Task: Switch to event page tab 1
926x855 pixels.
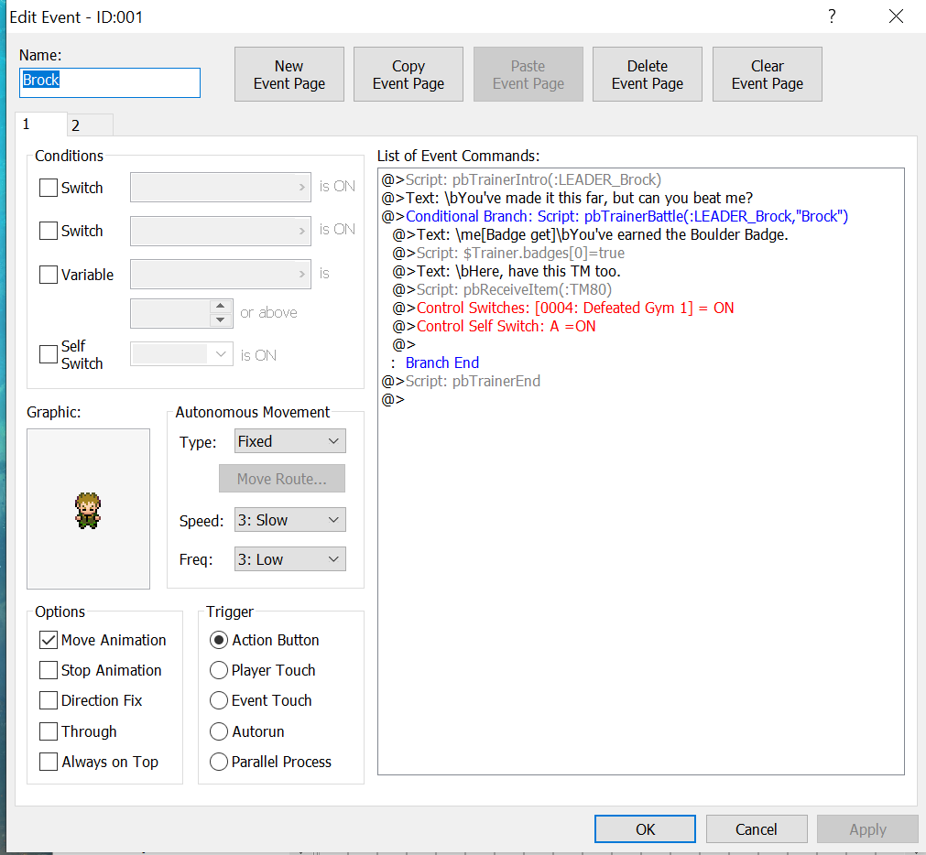Action: [40, 124]
